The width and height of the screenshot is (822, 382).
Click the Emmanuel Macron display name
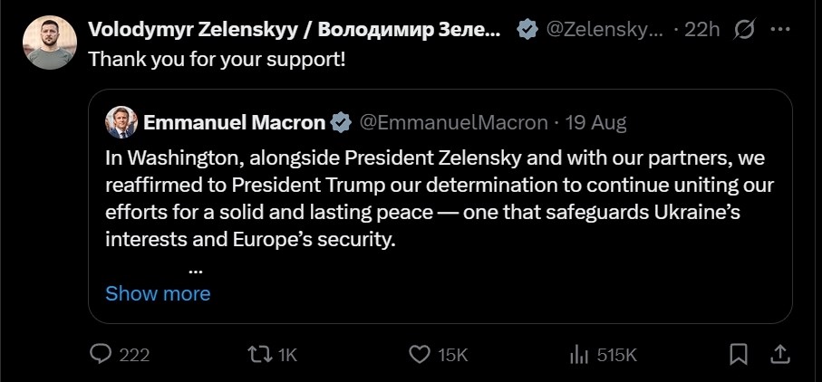coord(234,122)
